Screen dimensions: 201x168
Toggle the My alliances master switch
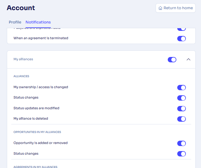172,60
